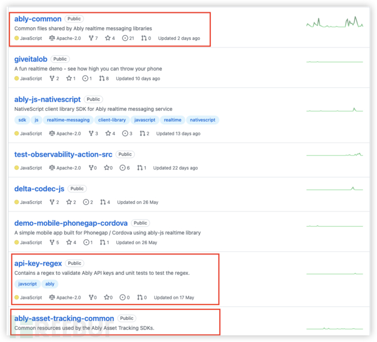Click pull request icon in ably-js-nativescript row

(x=143, y=133)
